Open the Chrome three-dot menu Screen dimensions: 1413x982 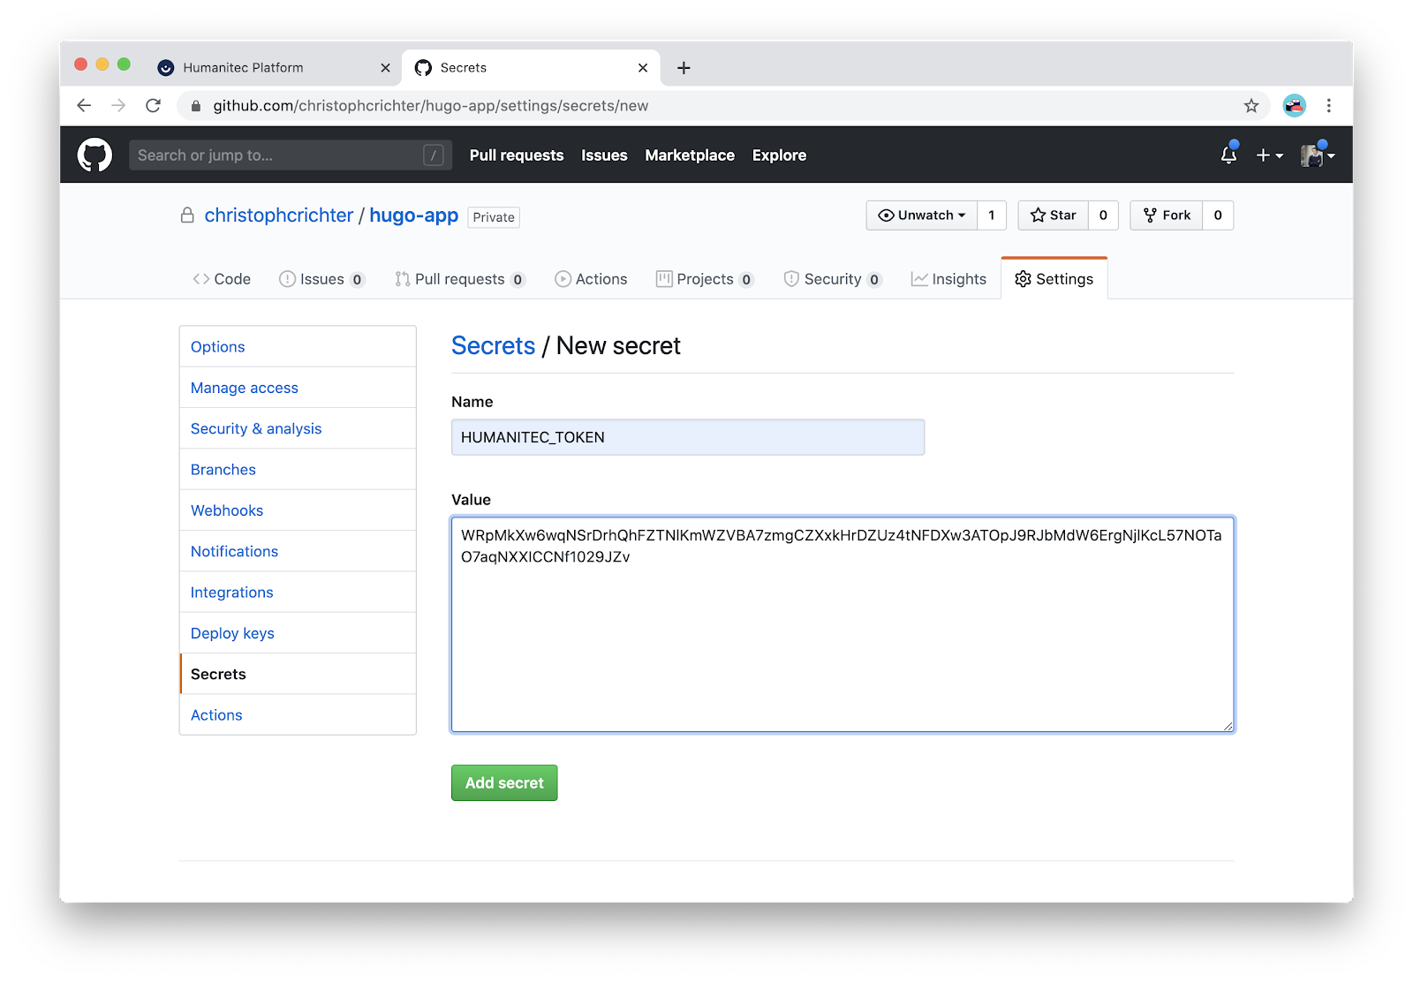pyautogui.click(x=1328, y=105)
